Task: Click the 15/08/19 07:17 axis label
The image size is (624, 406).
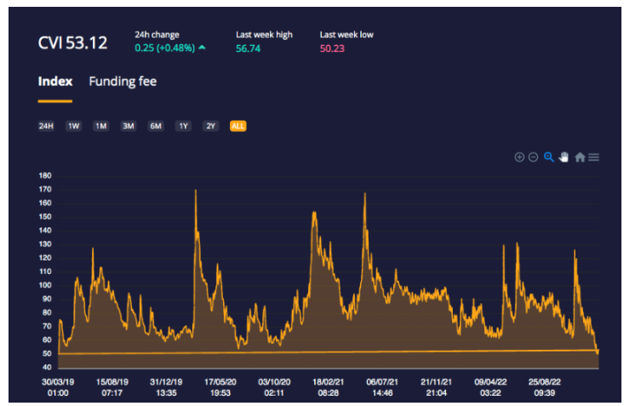Action: 112,387
